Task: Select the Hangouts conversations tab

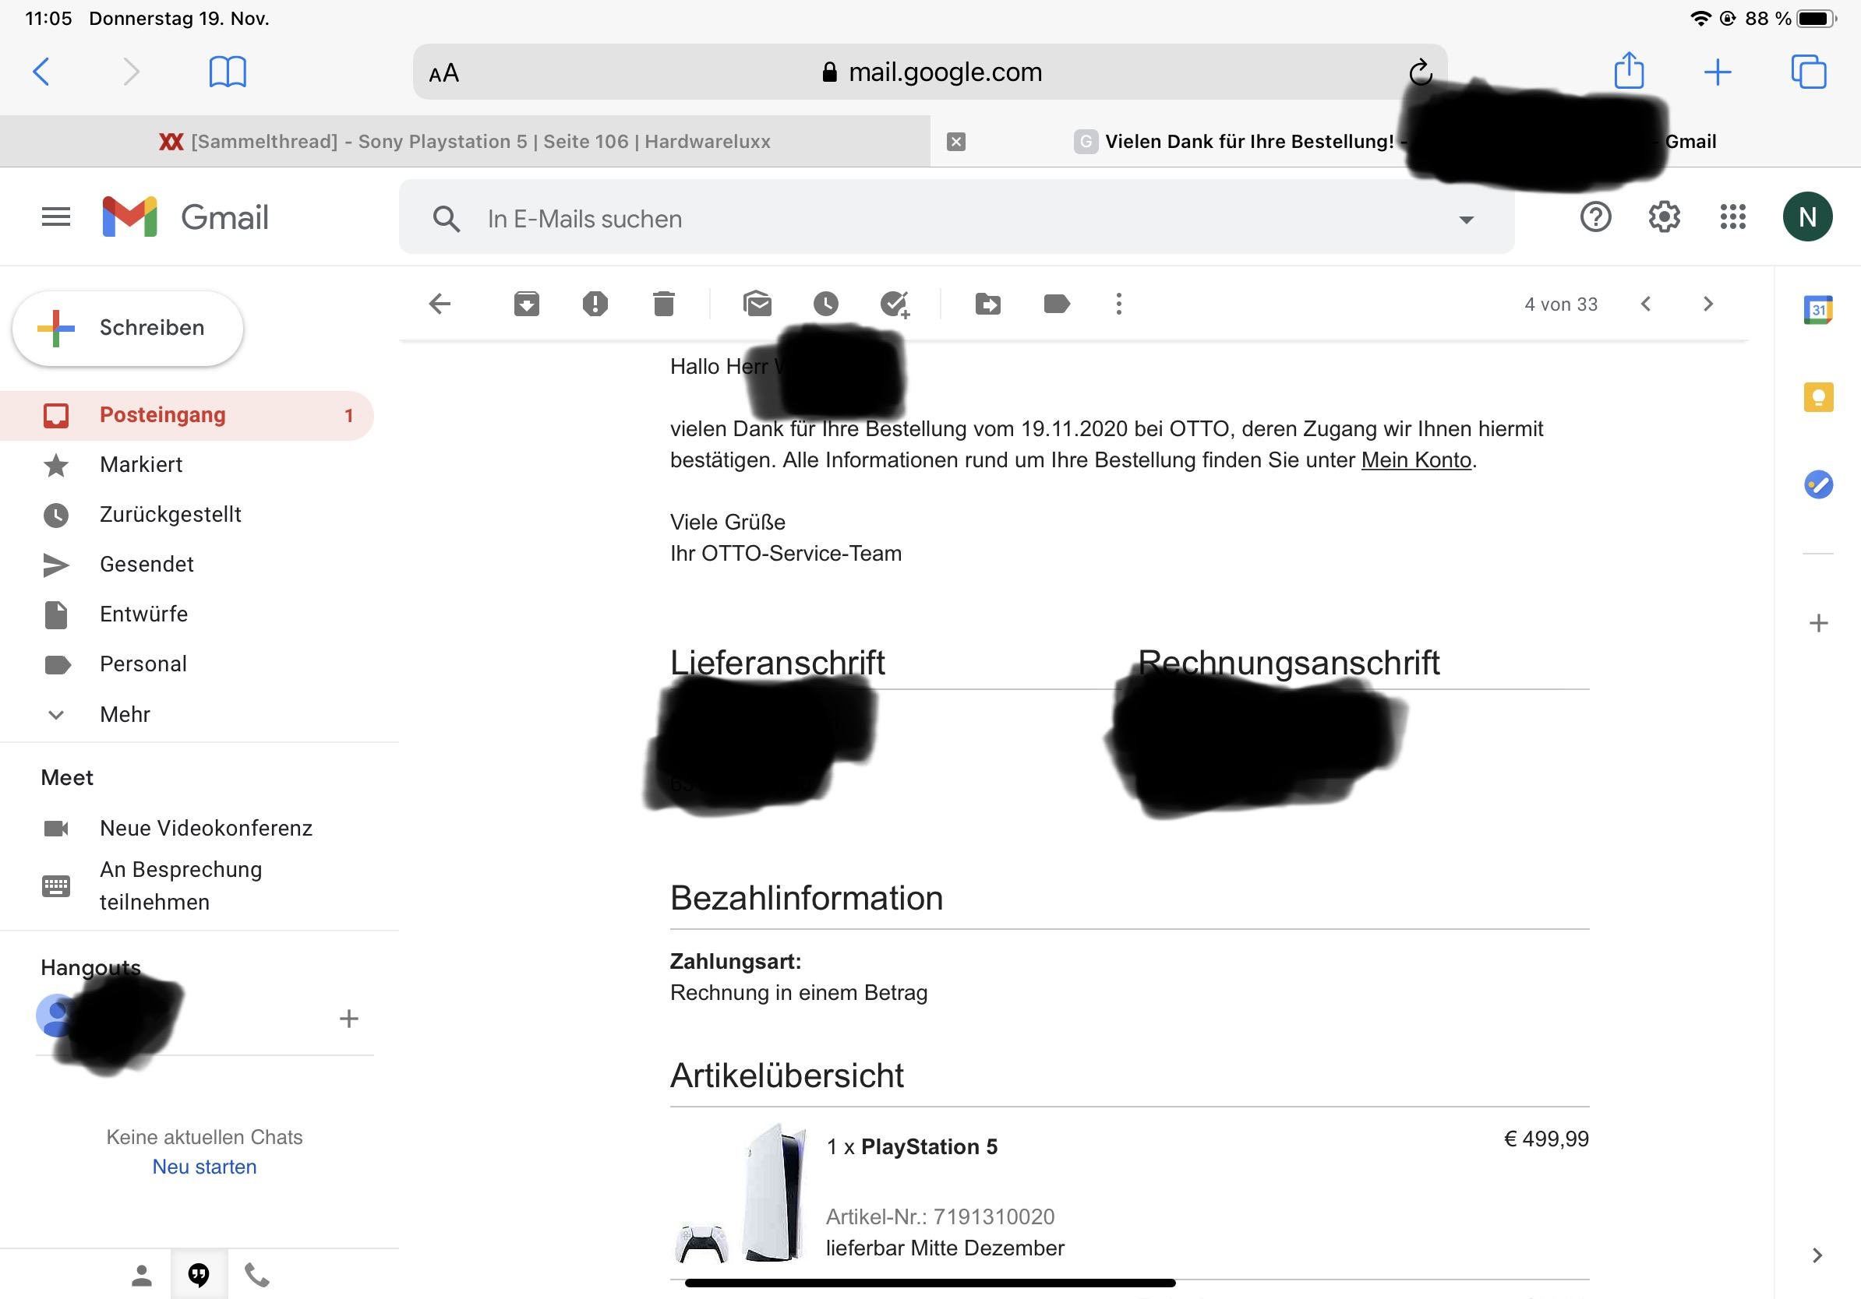Action: 199,1276
